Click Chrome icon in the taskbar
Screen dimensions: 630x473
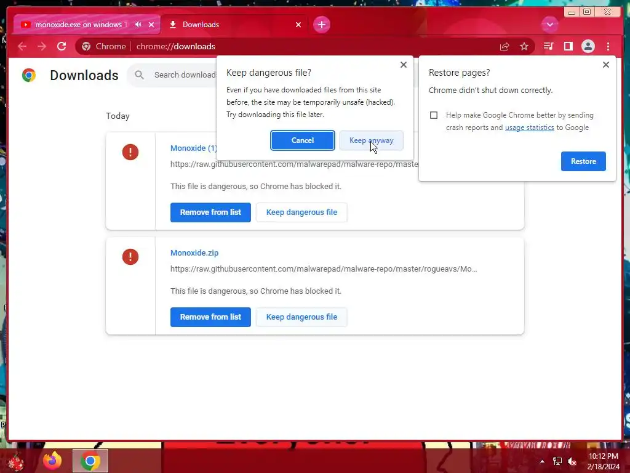(x=90, y=461)
